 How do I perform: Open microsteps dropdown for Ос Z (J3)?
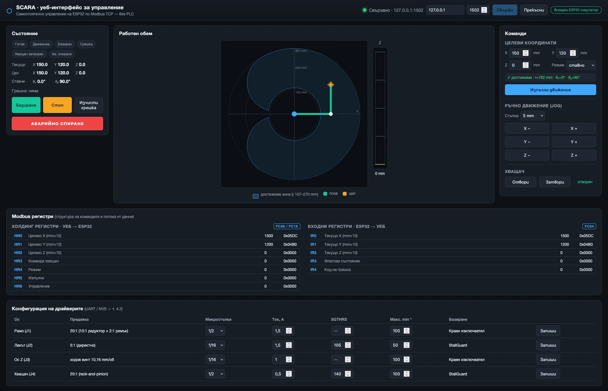tap(215, 359)
